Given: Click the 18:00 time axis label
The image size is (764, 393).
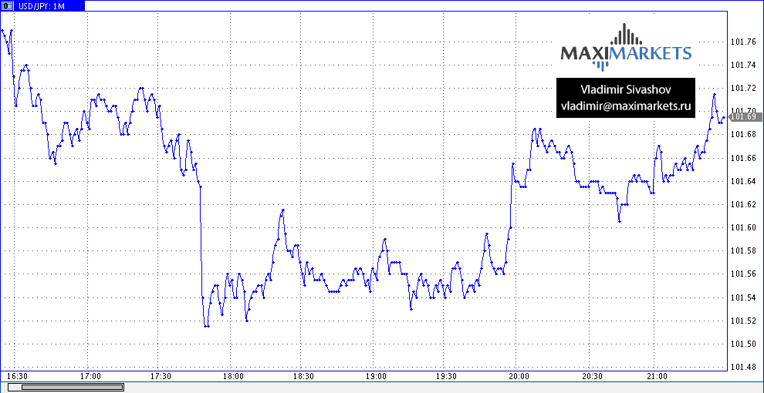Looking at the screenshot, I should tap(233, 377).
